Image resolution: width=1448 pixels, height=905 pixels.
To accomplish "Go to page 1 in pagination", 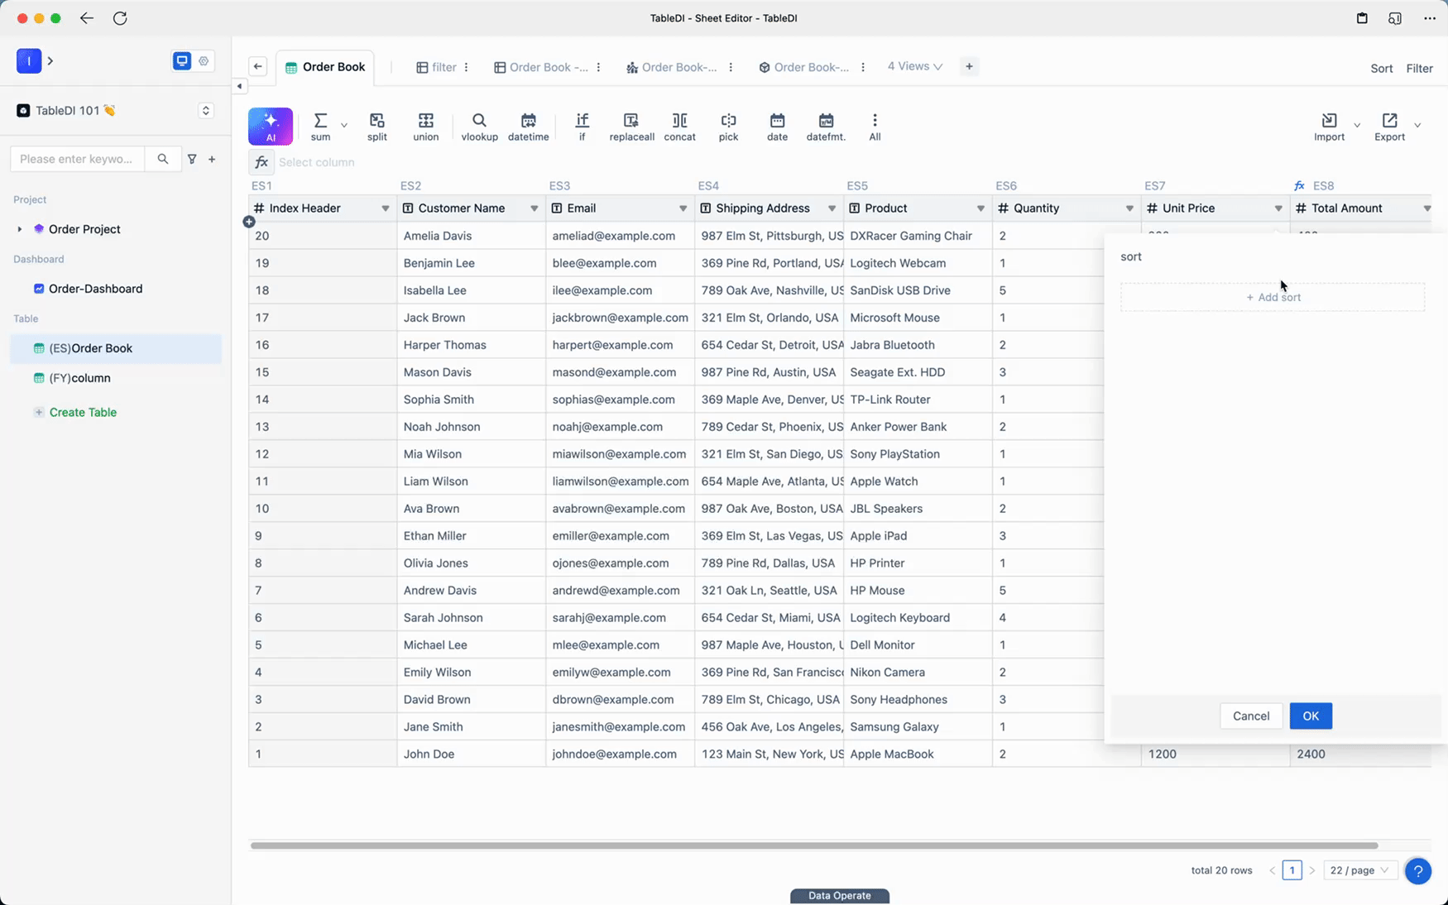I will click(1292, 870).
